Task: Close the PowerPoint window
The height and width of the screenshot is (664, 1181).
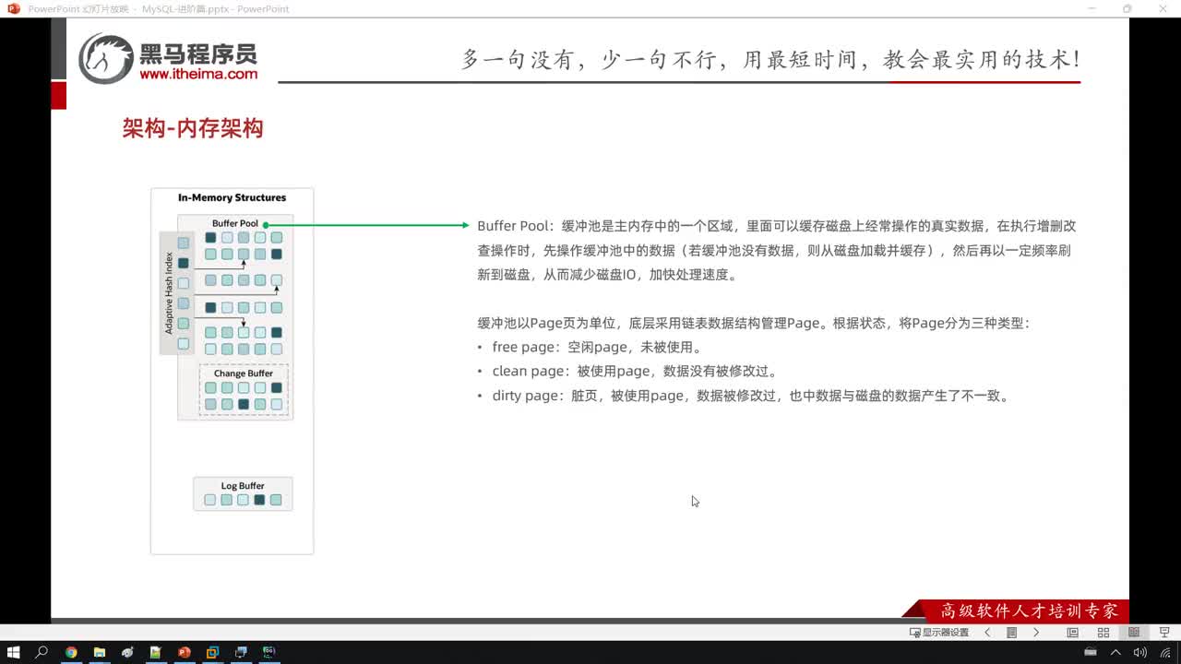Action: coord(1162,8)
